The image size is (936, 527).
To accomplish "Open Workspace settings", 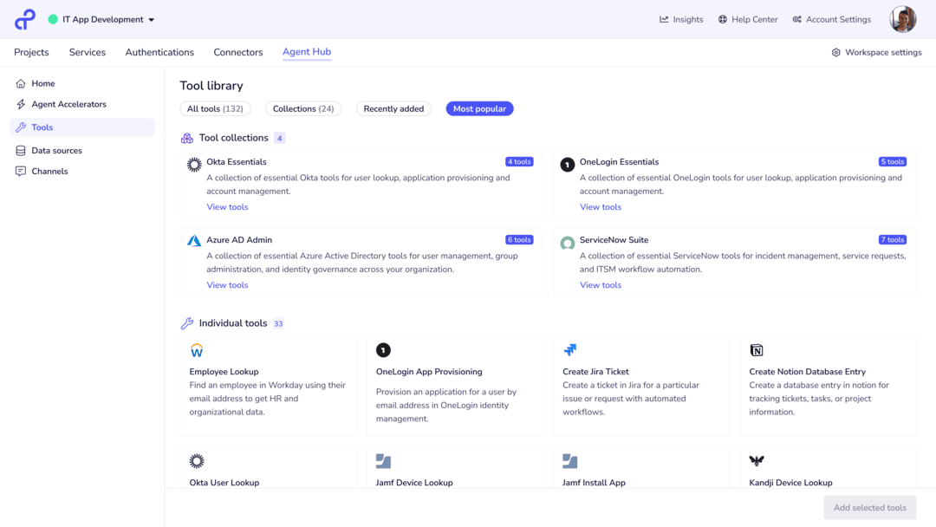I will [876, 53].
